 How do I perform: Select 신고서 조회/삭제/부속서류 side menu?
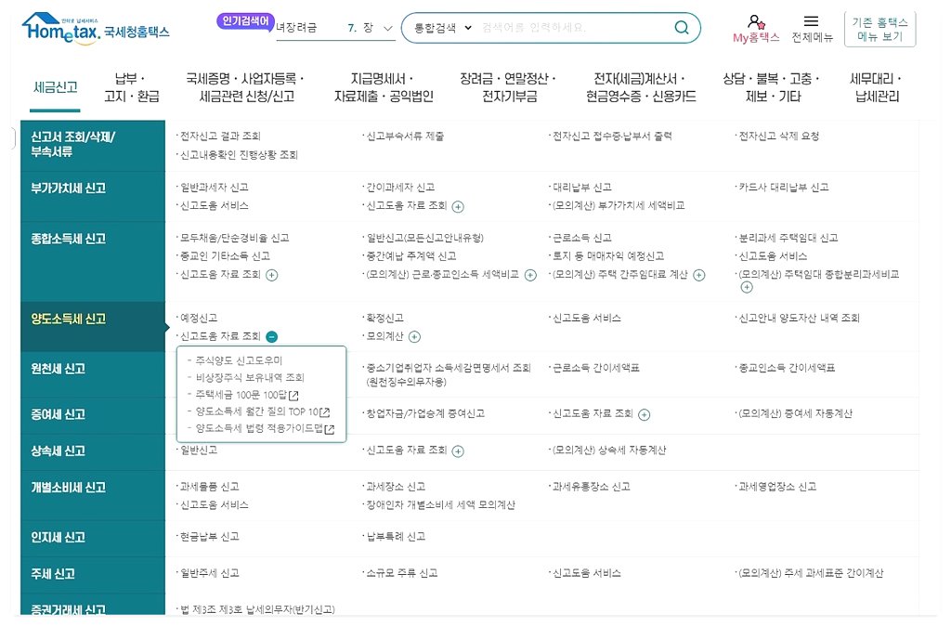[93, 145]
